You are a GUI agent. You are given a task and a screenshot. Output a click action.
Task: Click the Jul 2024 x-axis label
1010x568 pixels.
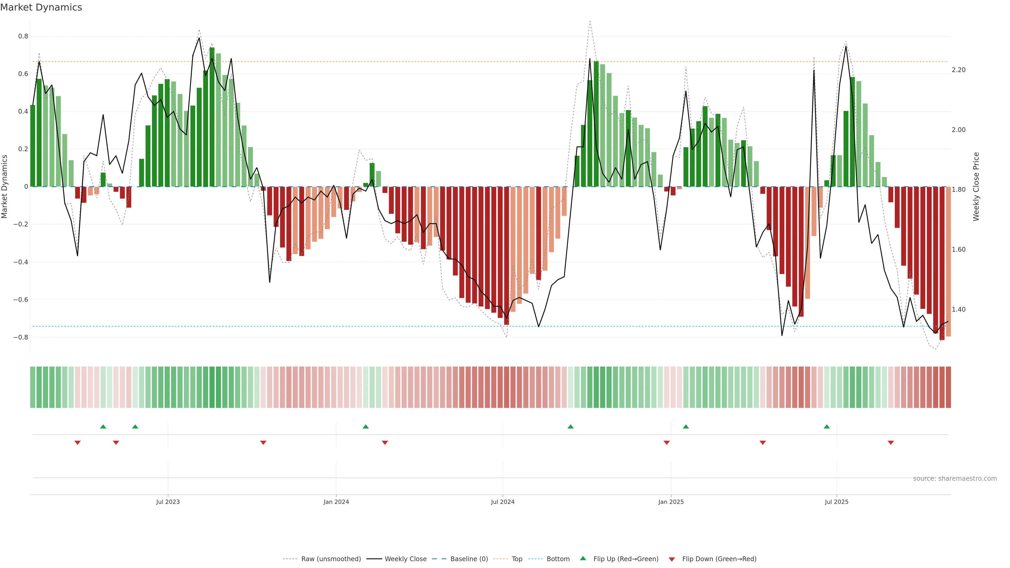(x=503, y=502)
